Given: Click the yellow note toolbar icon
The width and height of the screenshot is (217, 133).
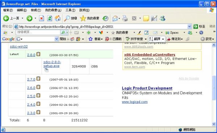Looking at the screenshot, I should click(146, 18).
